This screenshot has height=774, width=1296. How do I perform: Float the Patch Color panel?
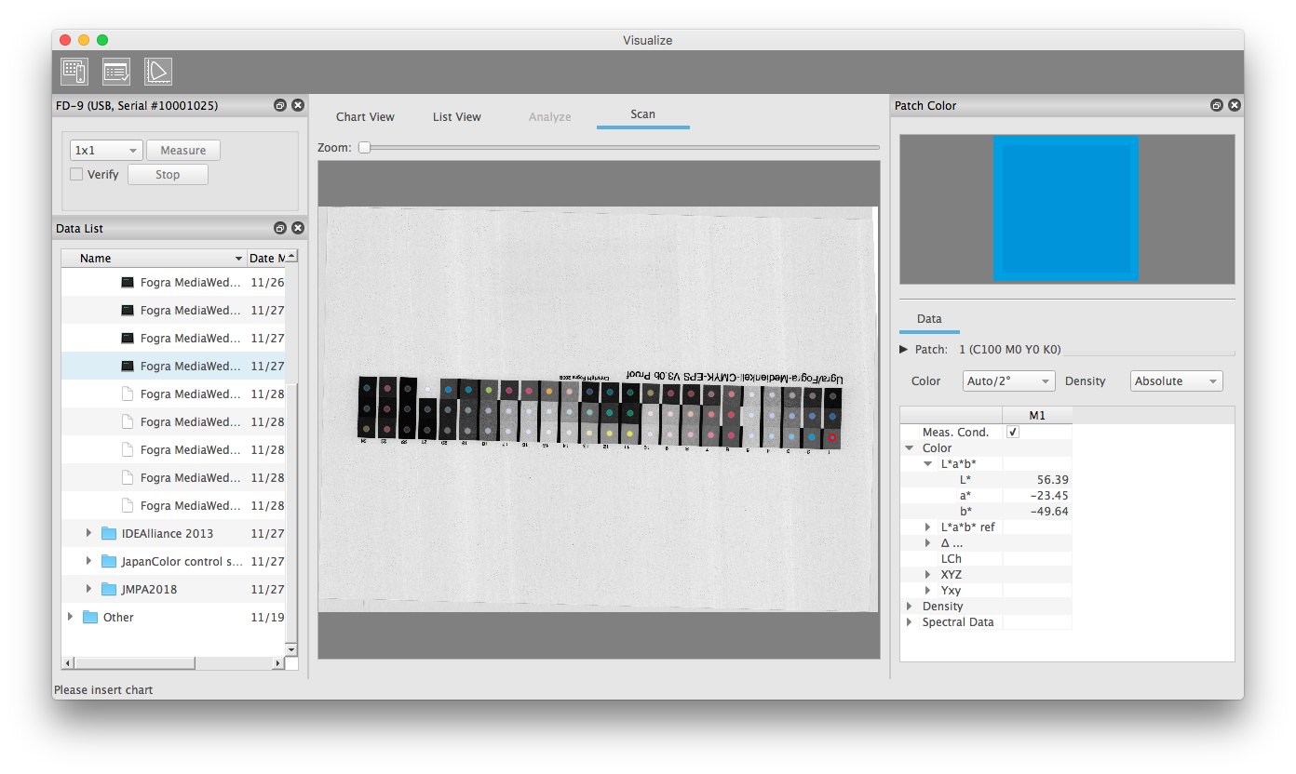tap(1217, 106)
